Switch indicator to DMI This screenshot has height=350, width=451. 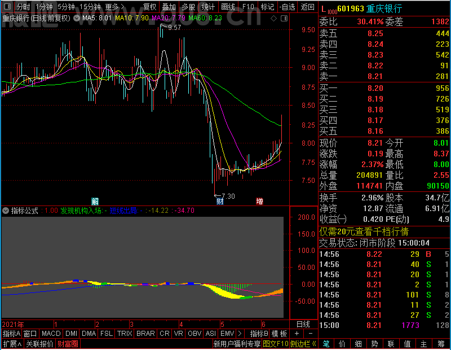coord(71,334)
